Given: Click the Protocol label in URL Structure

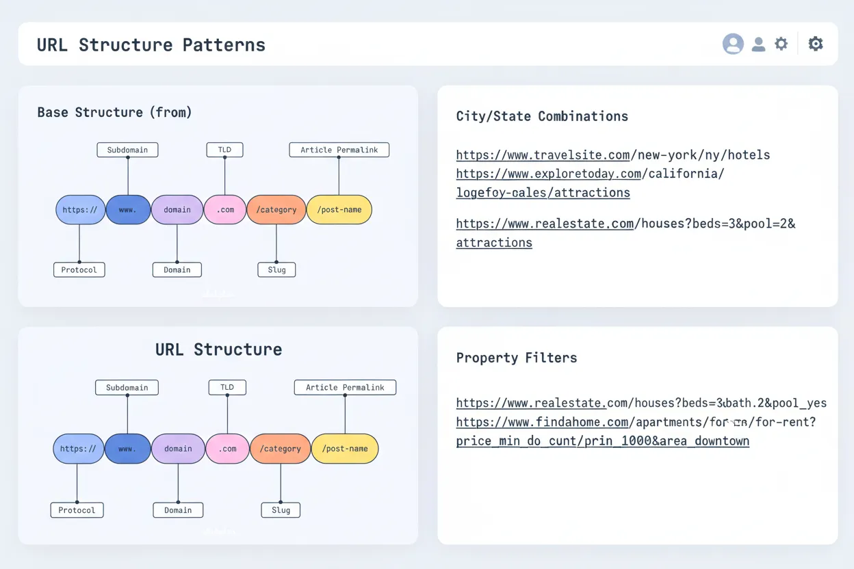Looking at the screenshot, I should [x=77, y=510].
